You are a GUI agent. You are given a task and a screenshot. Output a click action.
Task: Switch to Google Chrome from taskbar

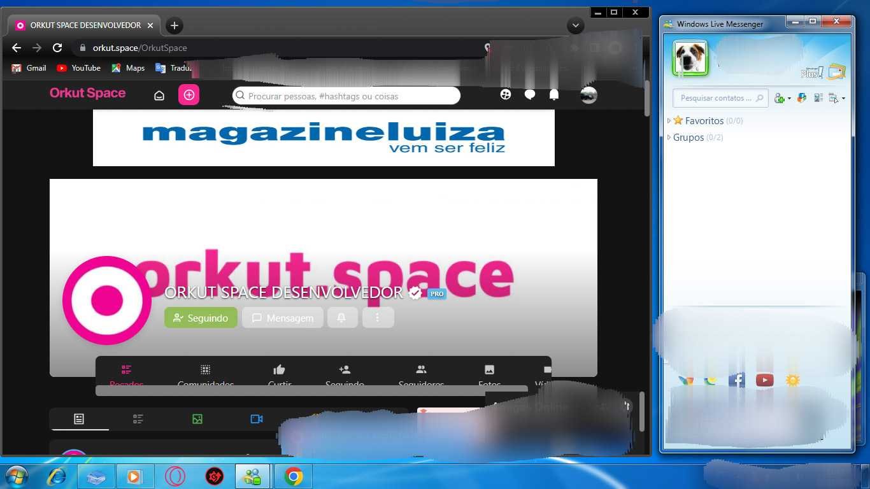coord(293,476)
